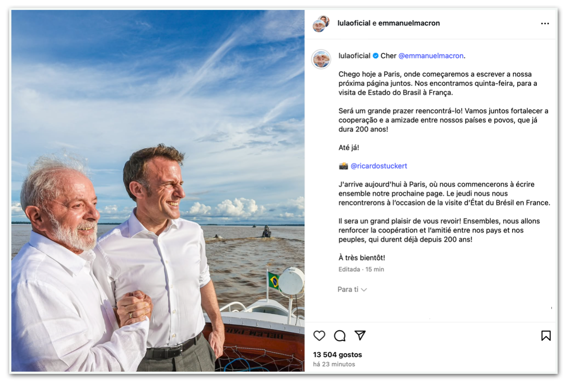Save the post with the bookmark icon
Image resolution: width=565 pixels, height=383 pixels.
click(546, 336)
